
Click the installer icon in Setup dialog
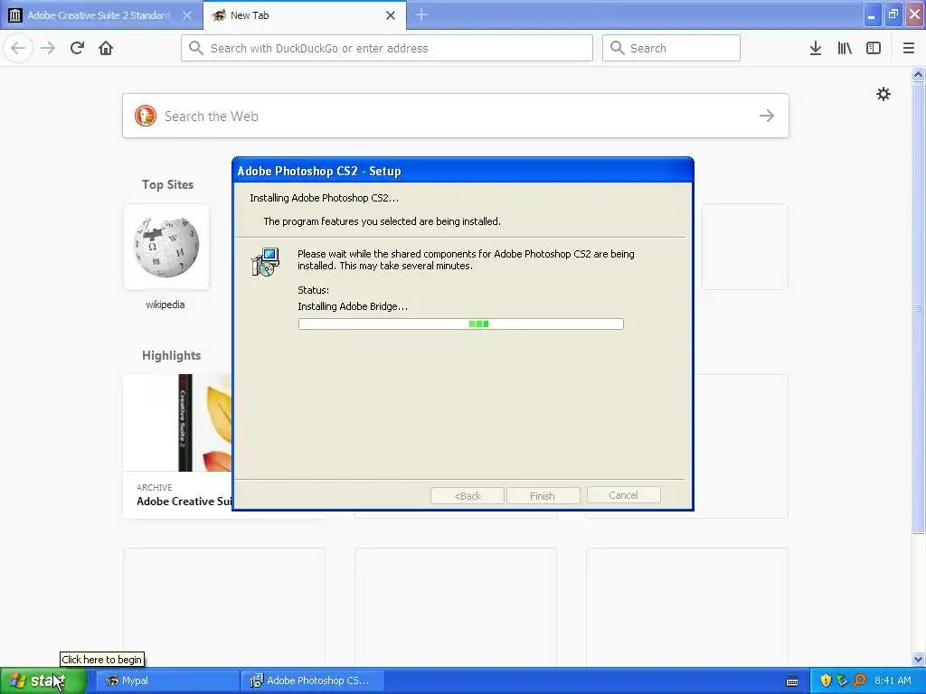[265, 262]
